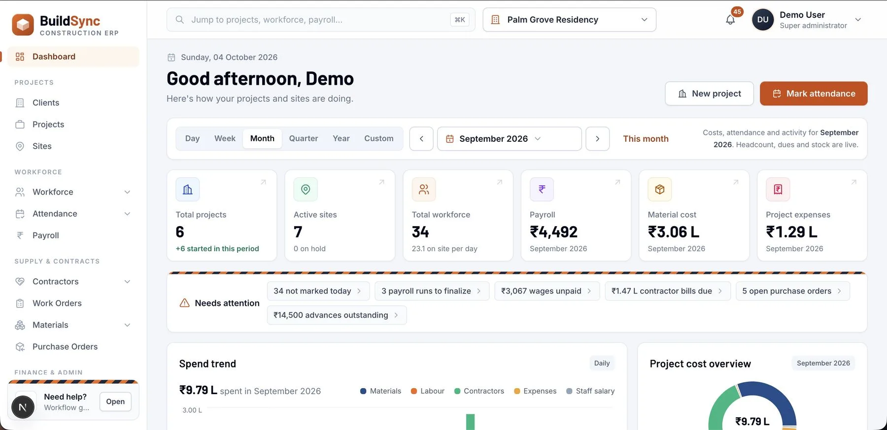Click the Mark attendance button
The height and width of the screenshot is (430, 887).
814,94
